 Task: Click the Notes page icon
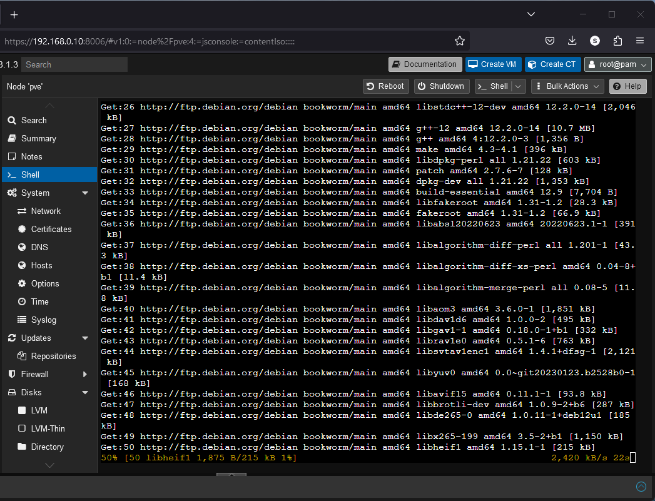tap(12, 156)
